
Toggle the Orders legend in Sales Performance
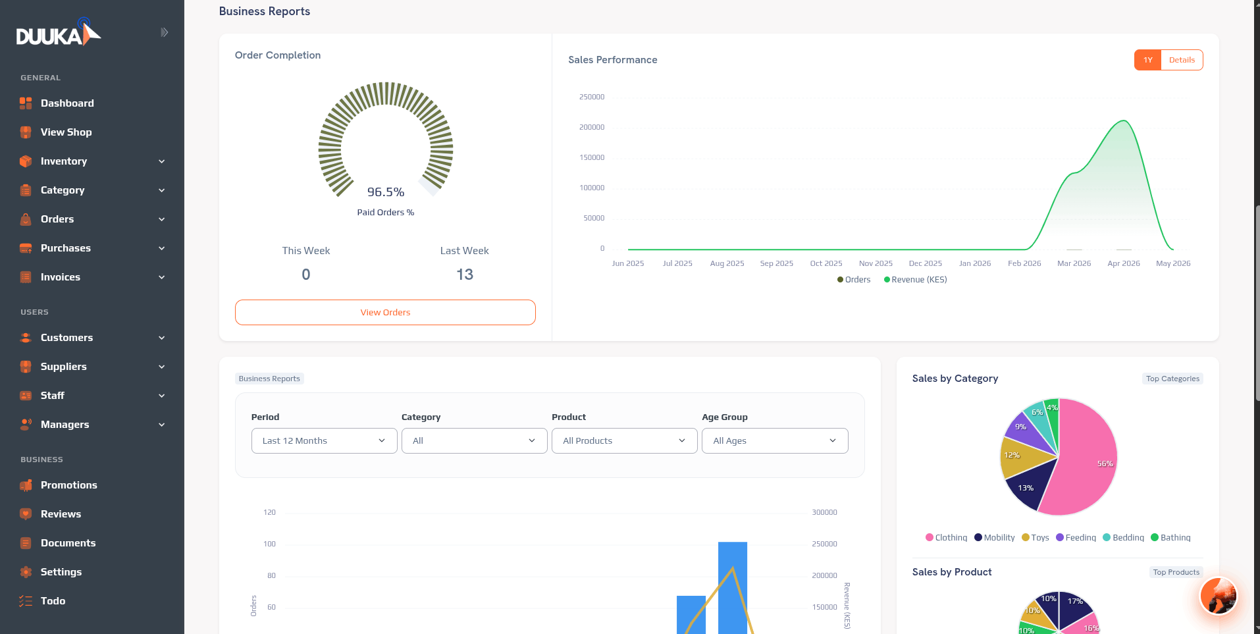(854, 280)
